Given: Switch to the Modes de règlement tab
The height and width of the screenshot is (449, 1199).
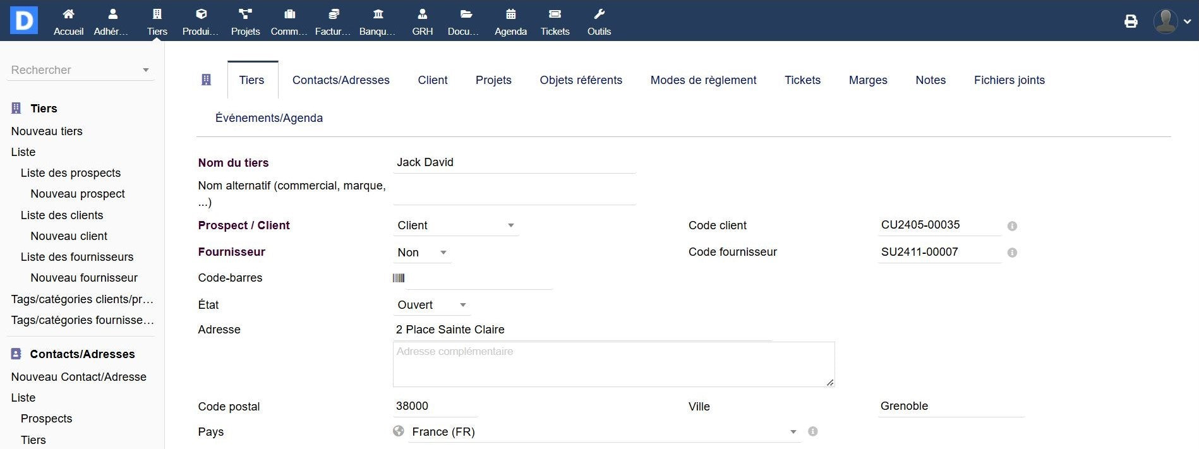Looking at the screenshot, I should [x=703, y=80].
